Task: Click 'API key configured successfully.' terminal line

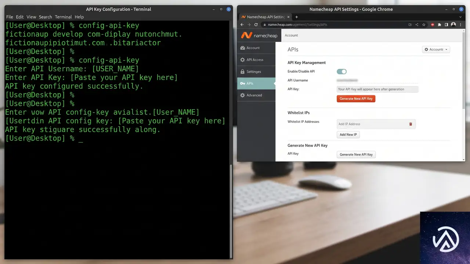Action: 74,86
